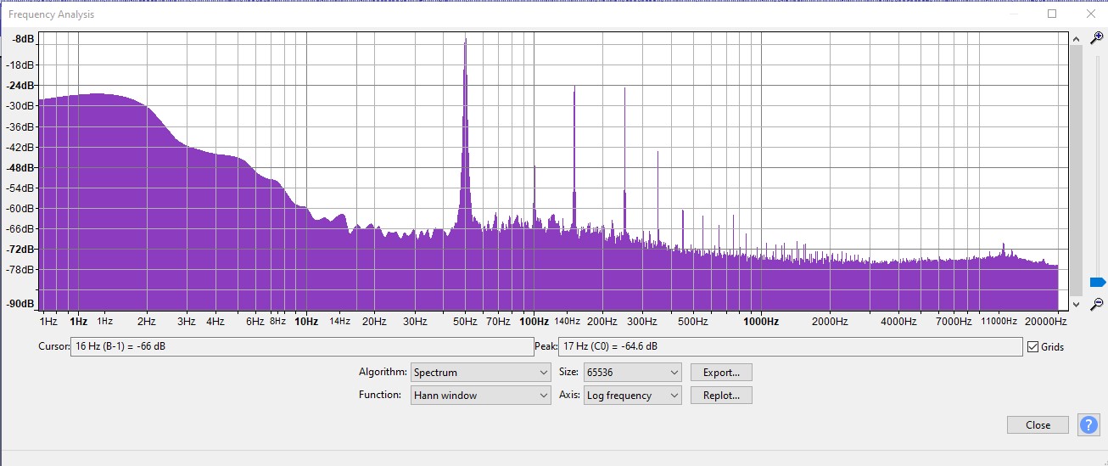Click inside the Cursor readout field

[x=302, y=346]
